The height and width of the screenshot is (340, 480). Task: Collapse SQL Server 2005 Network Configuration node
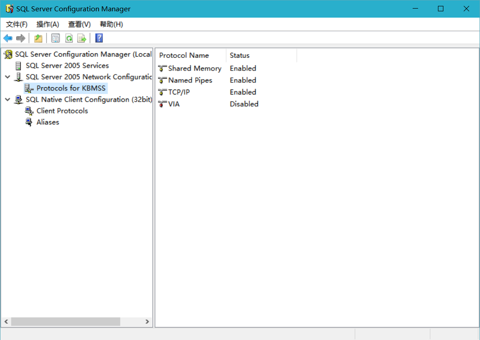pos(8,77)
